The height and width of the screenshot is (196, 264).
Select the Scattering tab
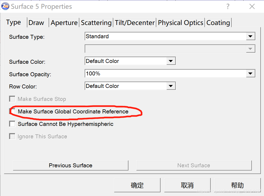tap(96, 23)
